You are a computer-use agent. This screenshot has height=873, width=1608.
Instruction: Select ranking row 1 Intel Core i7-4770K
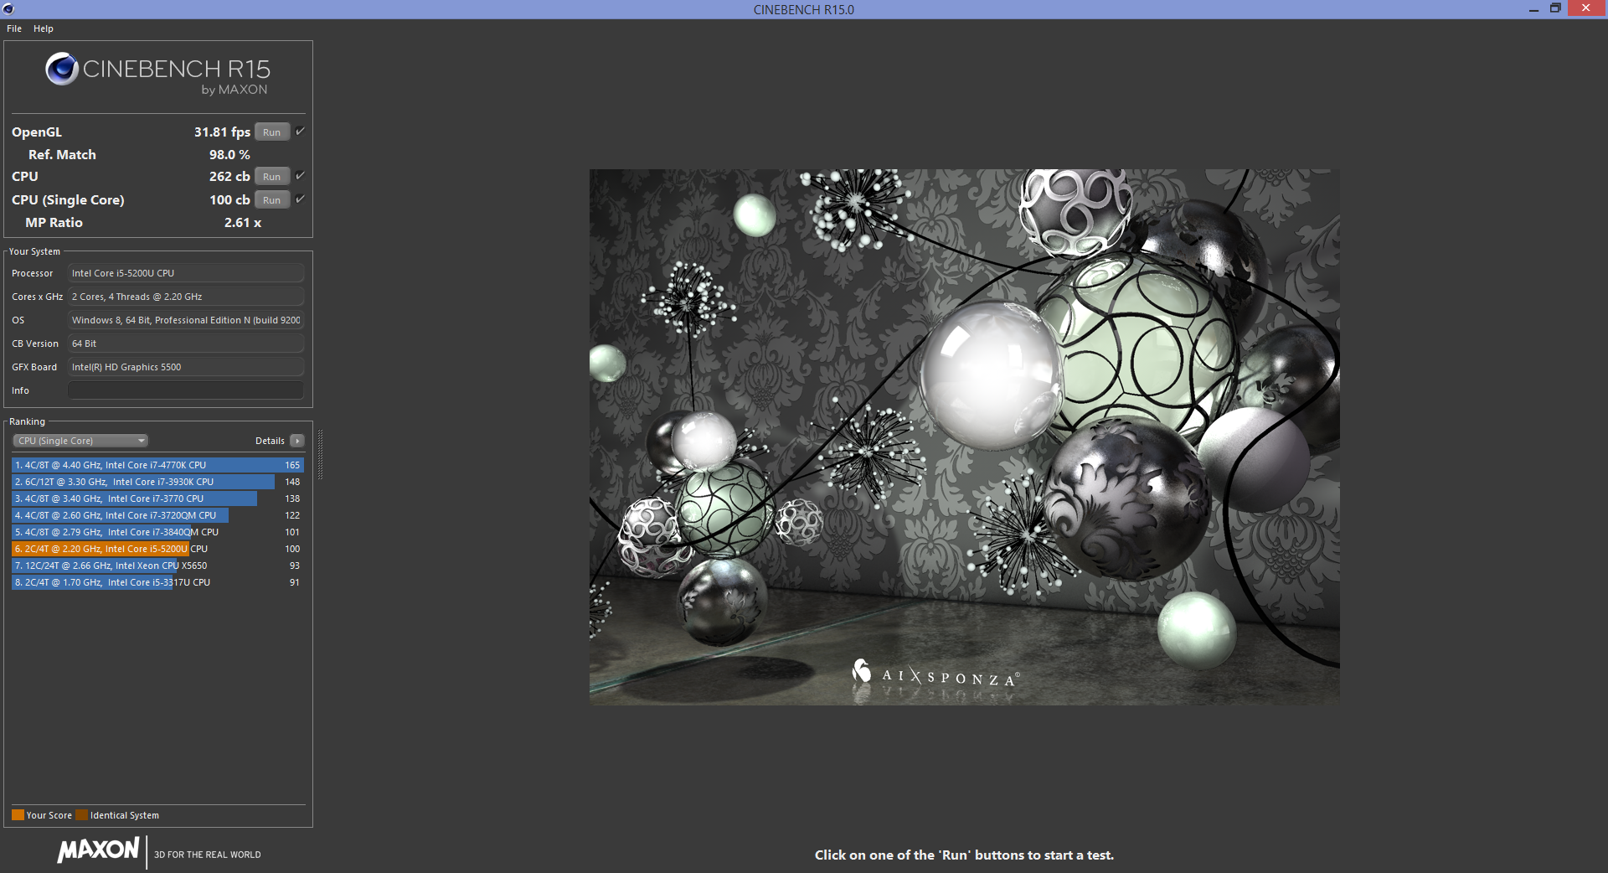[x=157, y=465]
